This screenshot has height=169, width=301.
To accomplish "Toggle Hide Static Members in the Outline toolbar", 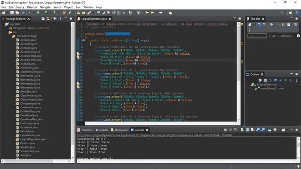I will (x=275, y=80).
